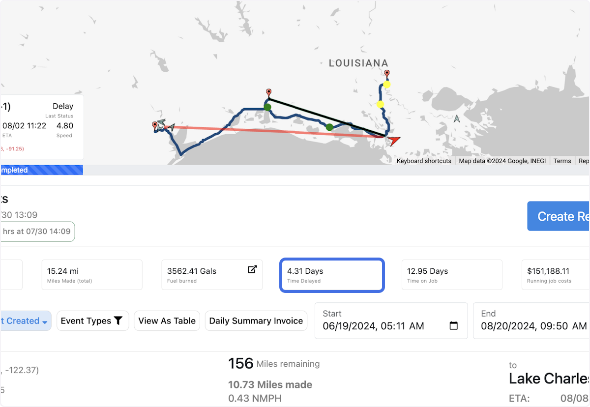The width and height of the screenshot is (590, 407).
Task: Open the map Terms link
Action: point(562,161)
